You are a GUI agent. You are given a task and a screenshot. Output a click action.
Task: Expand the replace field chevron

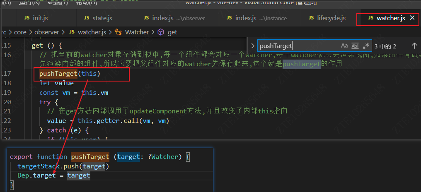tap(252, 46)
